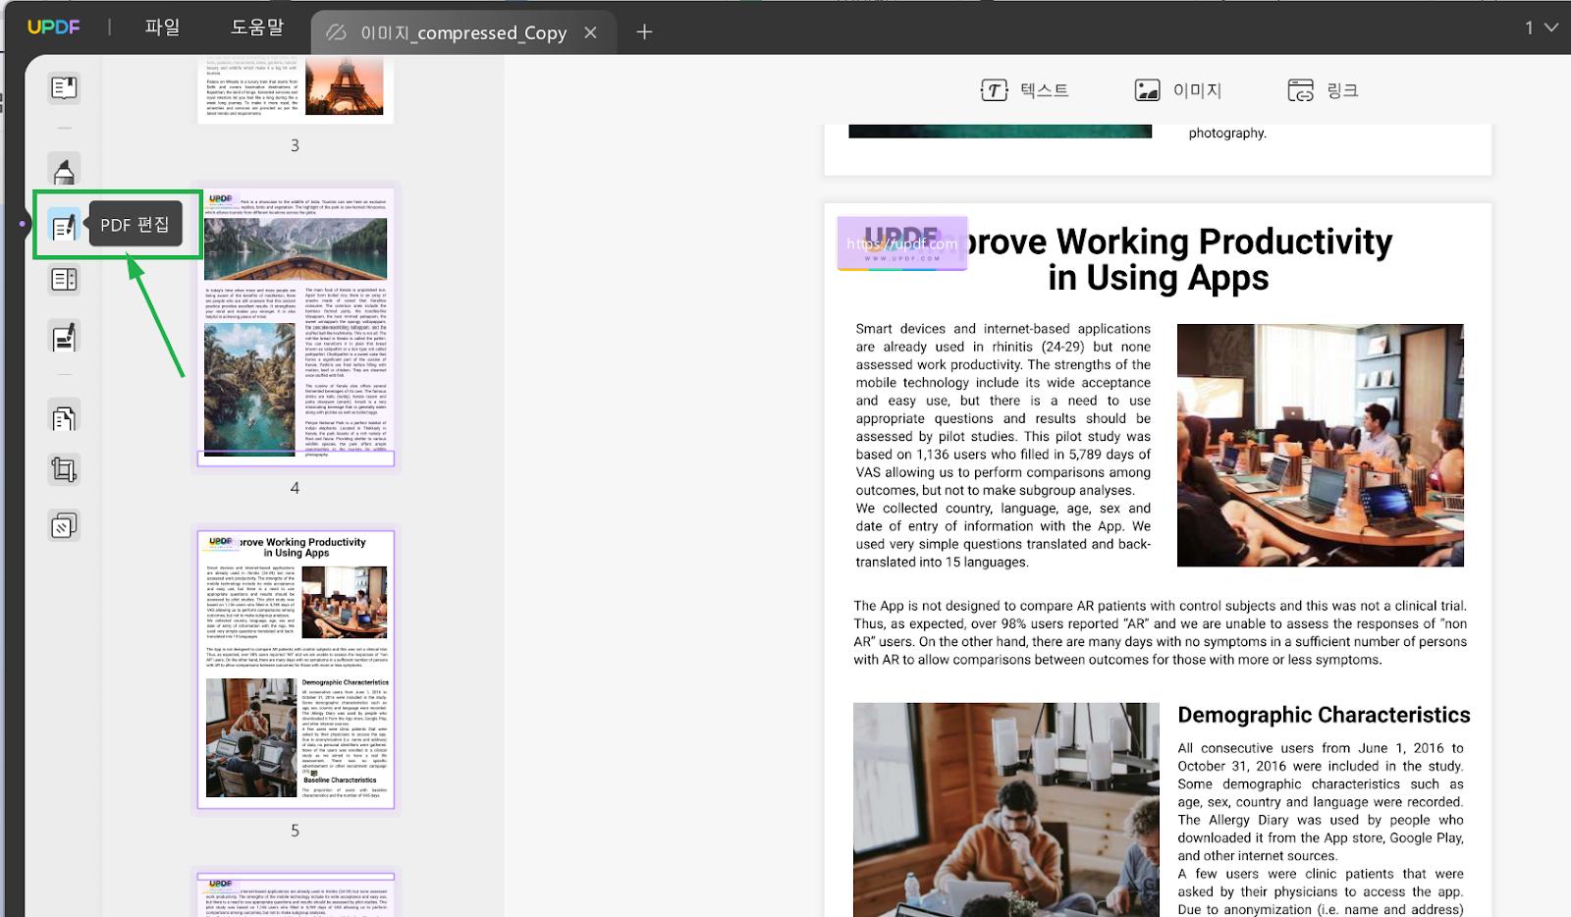Click the PDF 편집 edit icon
Image resolution: width=1571 pixels, height=917 pixels.
tap(64, 226)
